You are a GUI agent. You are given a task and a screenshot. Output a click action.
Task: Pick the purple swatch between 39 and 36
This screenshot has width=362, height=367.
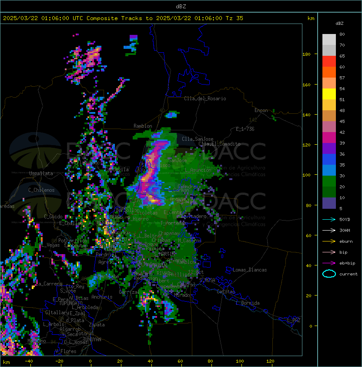click(329, 148)
